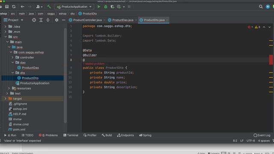Collapse the dto package
The image size is (274, 154).
pos(12,73)
